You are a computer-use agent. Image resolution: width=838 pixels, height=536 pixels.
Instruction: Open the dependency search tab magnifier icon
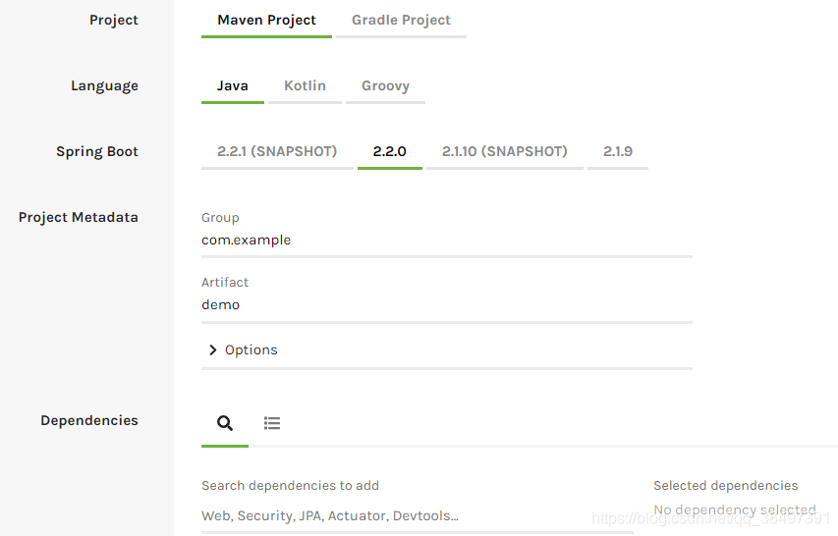[225, 423]
